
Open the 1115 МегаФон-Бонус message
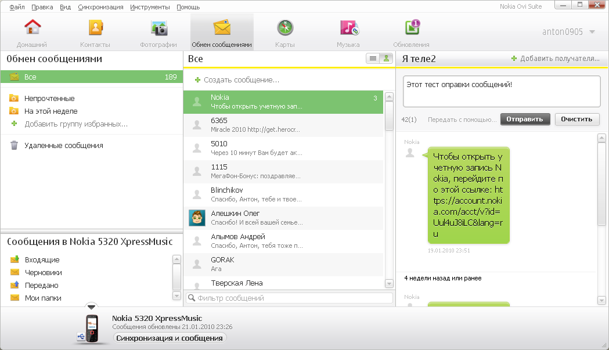(283, 172)
